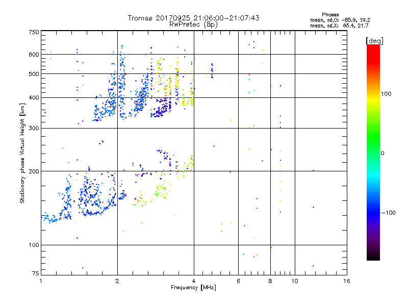The image size is (408, 306).
Task: Click colorbar tick label '0'
Action: click(x=382, y=154)
